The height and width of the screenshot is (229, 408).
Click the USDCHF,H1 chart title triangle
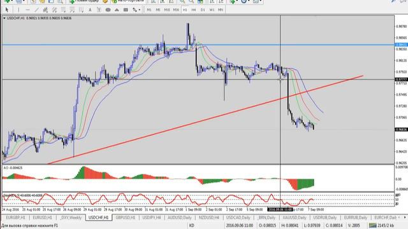(4, 18)
